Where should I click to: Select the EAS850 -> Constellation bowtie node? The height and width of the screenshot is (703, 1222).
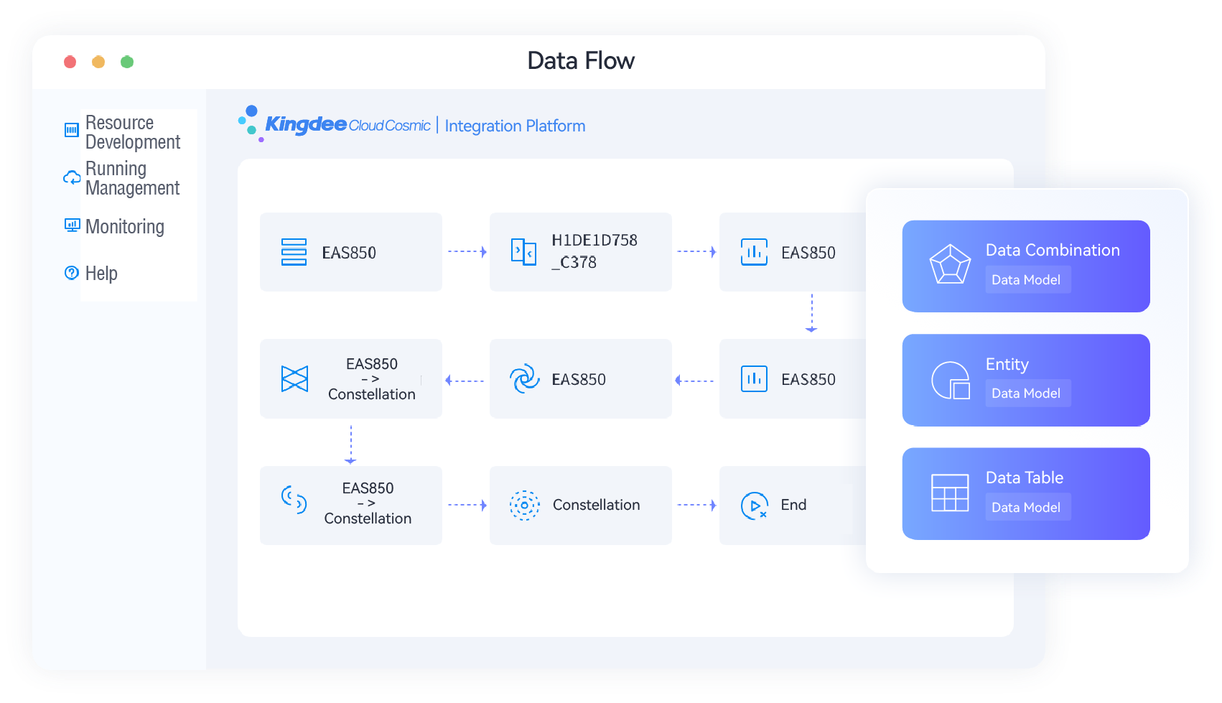350,378
